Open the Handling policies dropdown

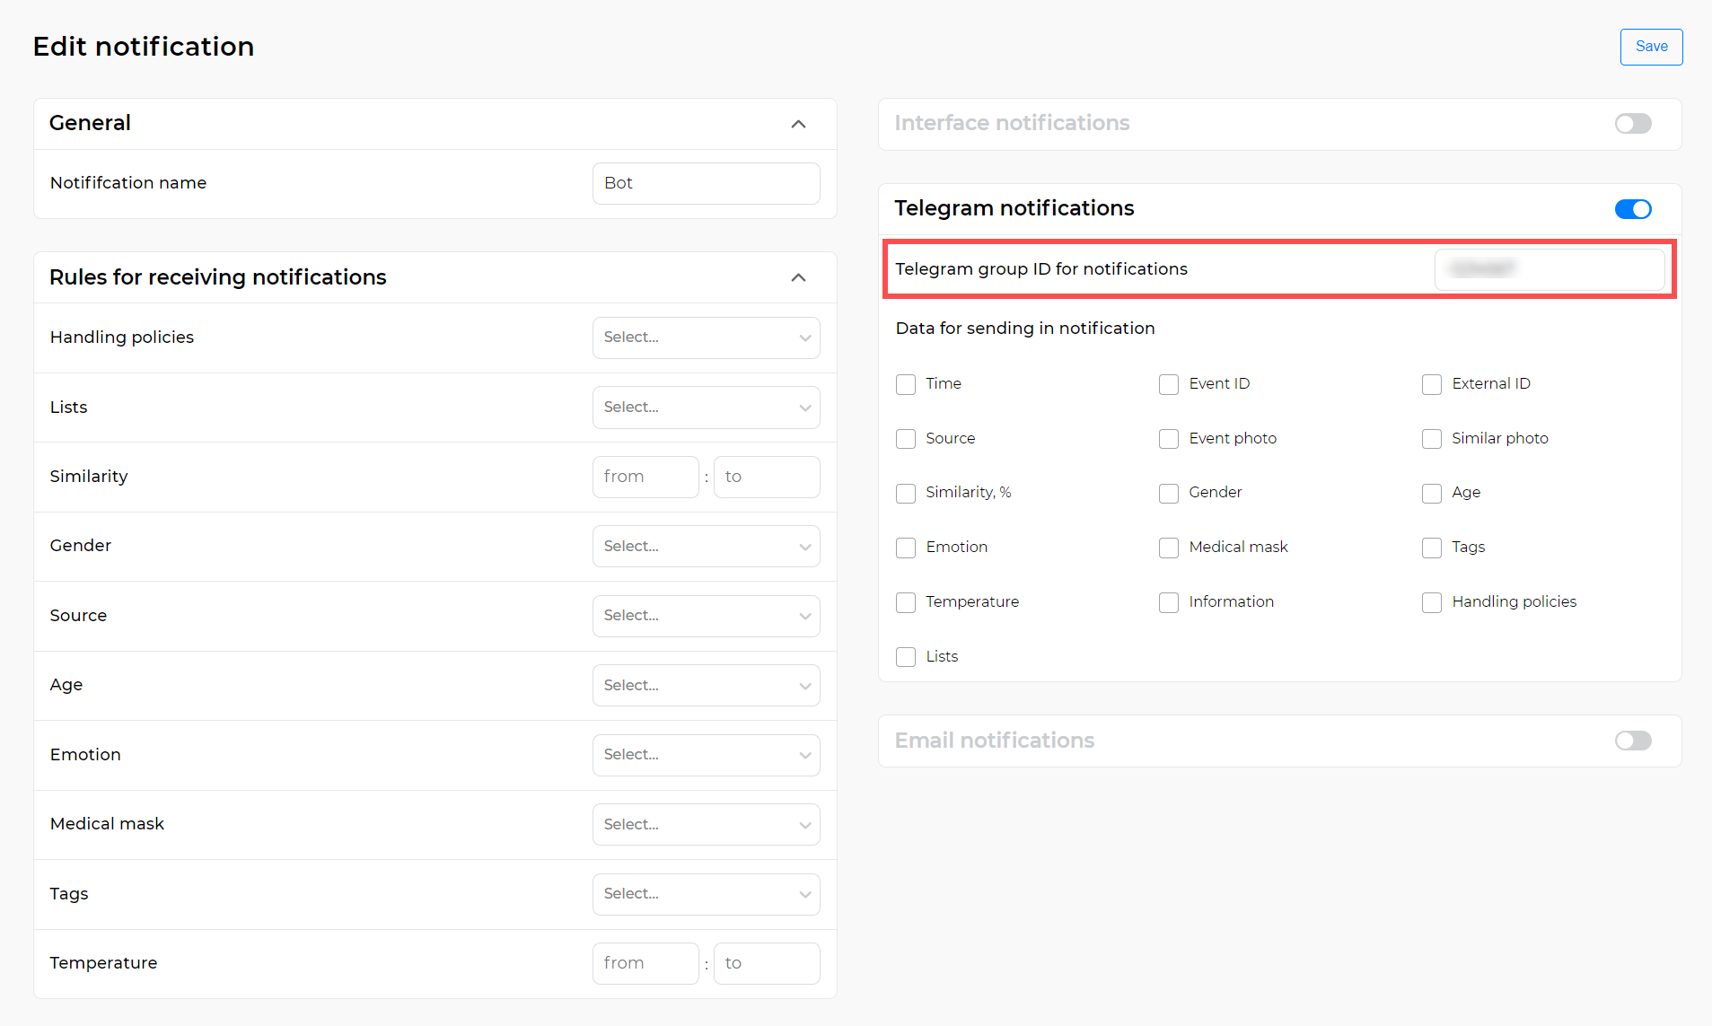point(706,338)
